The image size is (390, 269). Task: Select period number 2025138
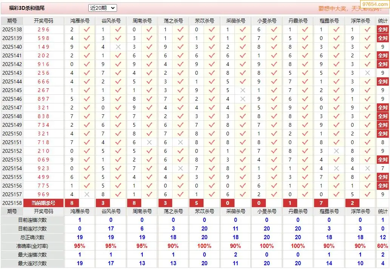[12, 29]
